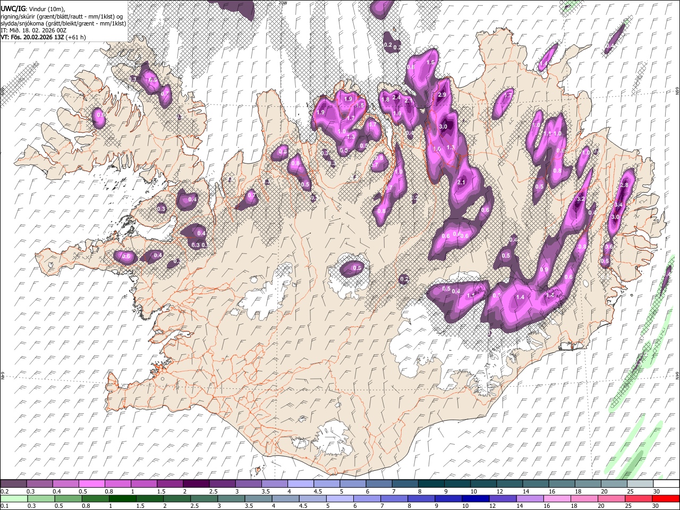Click the palest green rain swatch at 0.1
The image size is (680, 510).
(13, 498)
